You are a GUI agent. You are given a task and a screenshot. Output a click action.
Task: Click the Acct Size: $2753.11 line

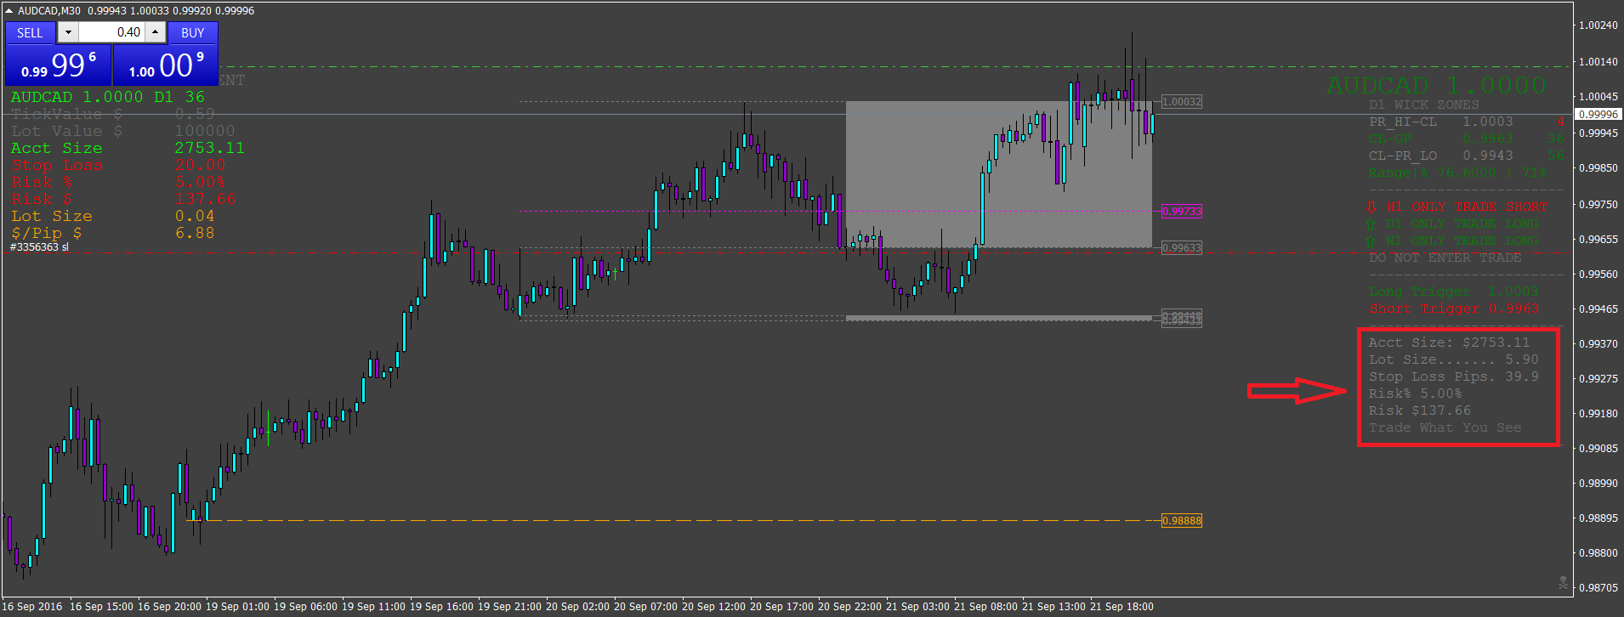[x=1449, y=342]
